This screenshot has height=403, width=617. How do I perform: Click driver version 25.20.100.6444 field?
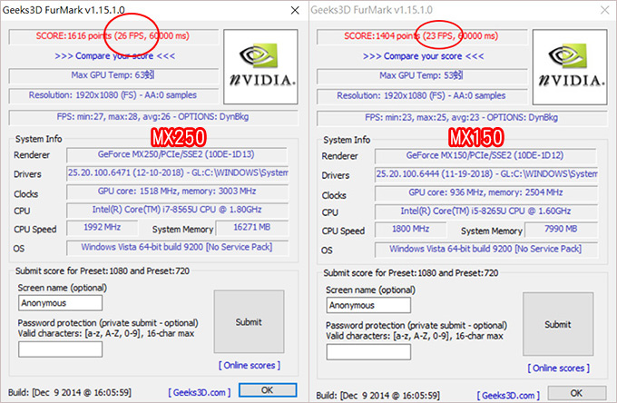pyautogui.click(x=486, y=174)
